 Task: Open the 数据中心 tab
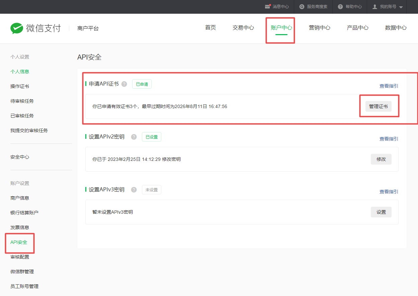pyautogui.click(x=396, y=28)
